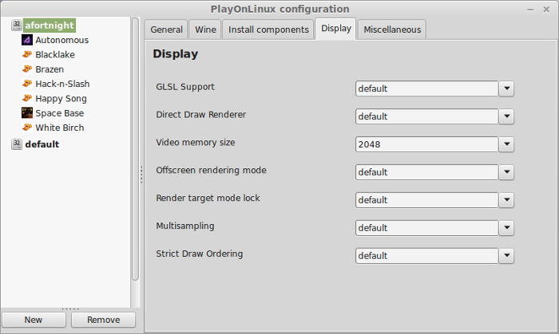Click the 32-bit icon beside afortnight
The width and height of the screenshot is (559, 334).
pyautogui.click(x=17, y=25)
